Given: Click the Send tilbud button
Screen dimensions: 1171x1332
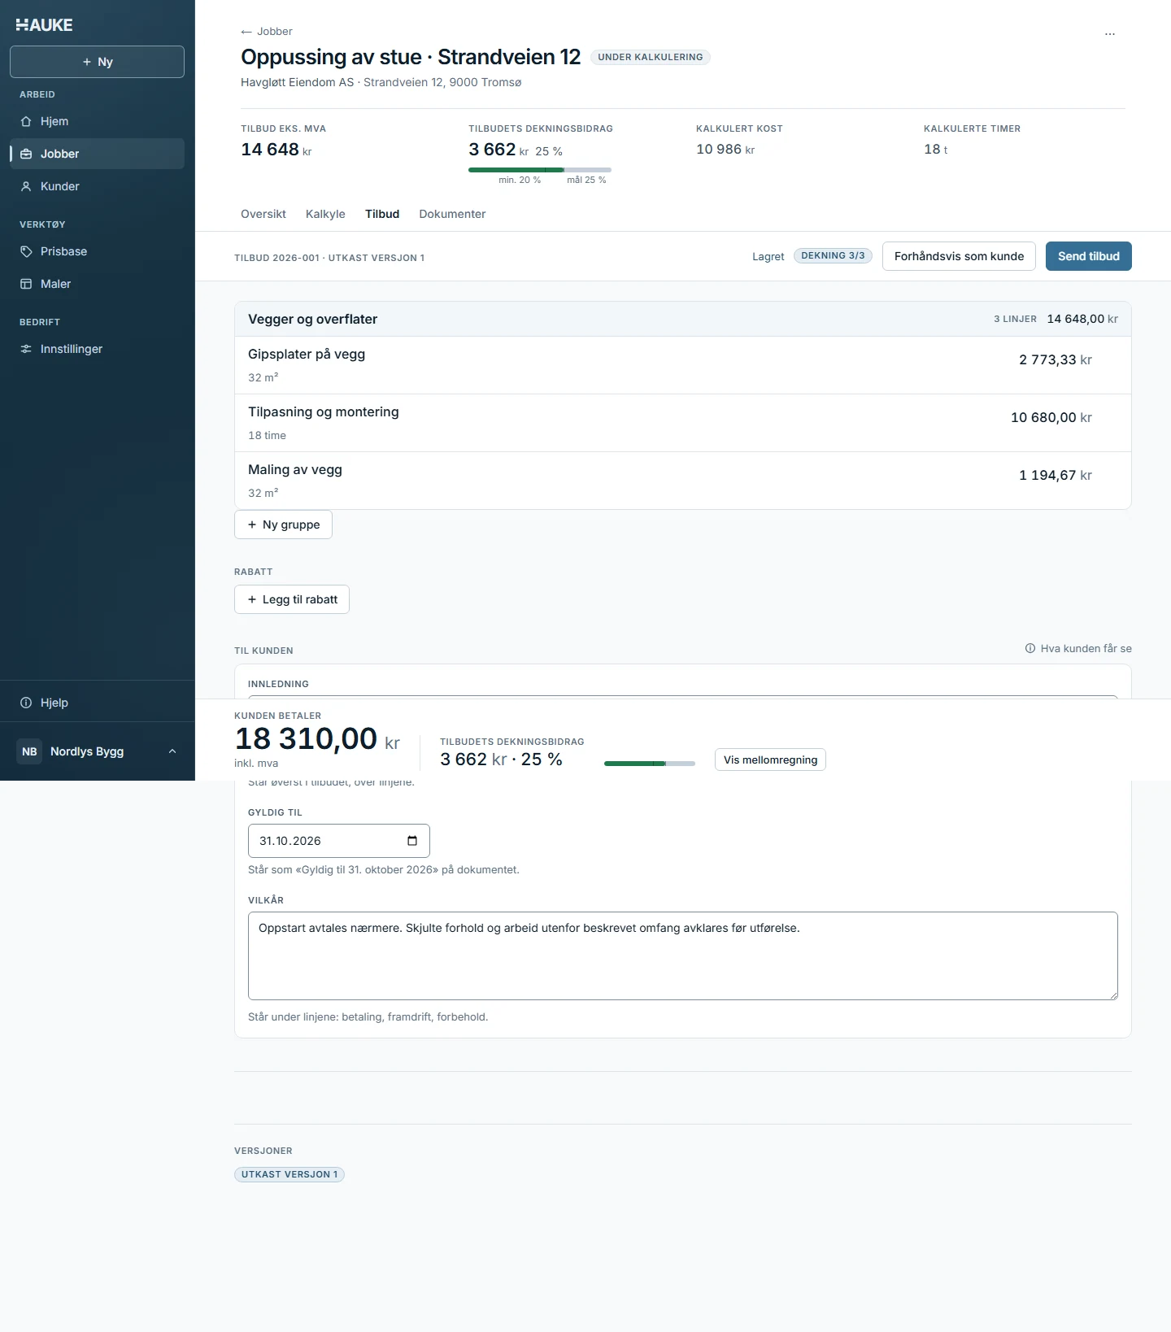Looking at the screenshot, I should click(1088, 256).
